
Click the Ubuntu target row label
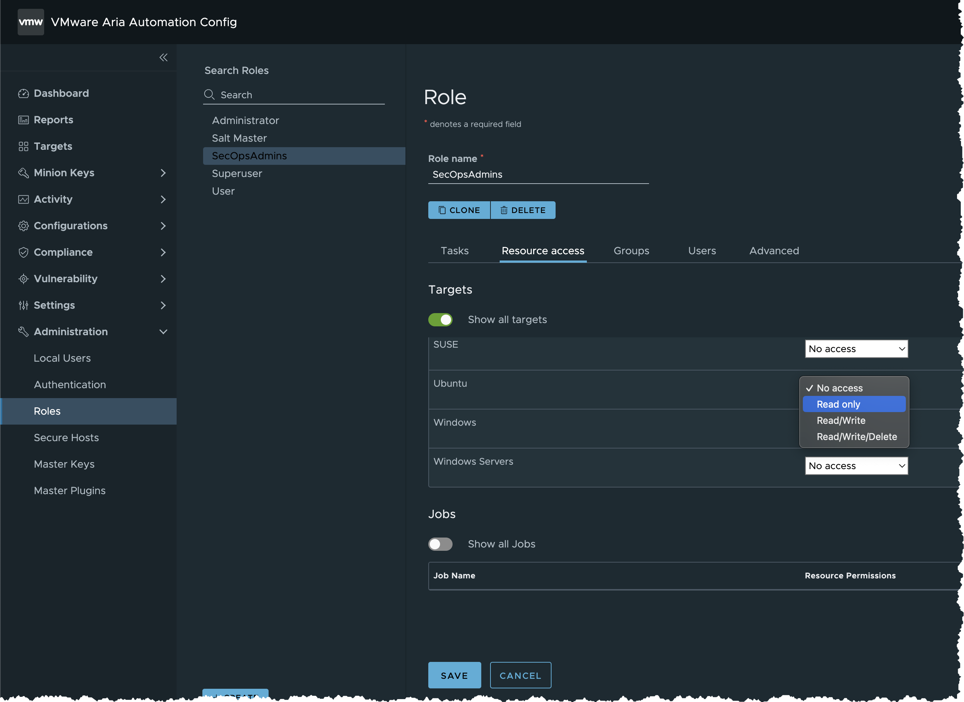tap(450, 383)
